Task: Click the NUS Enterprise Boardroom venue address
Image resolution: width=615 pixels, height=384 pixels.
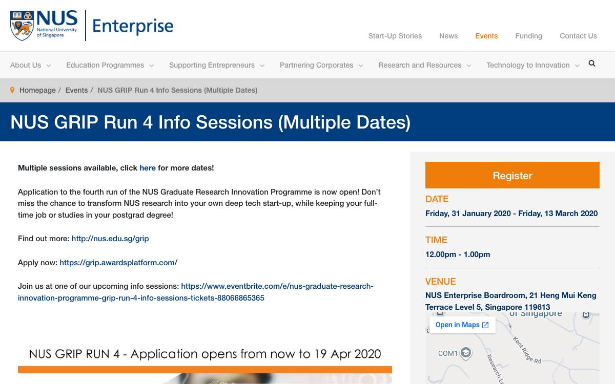Action: [x=511, y=301]
